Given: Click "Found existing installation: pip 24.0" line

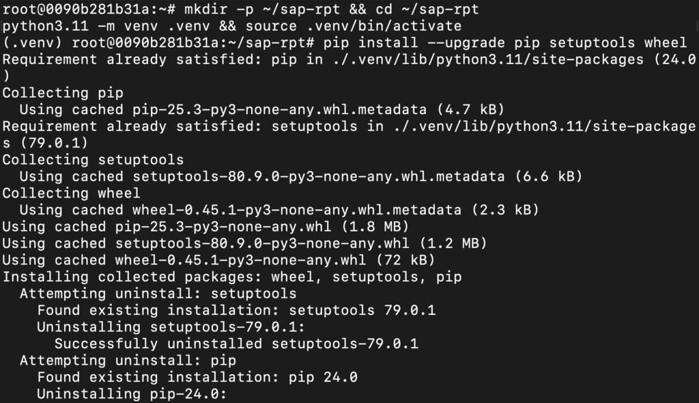Looking at the screenshot, I should point(197,377).
